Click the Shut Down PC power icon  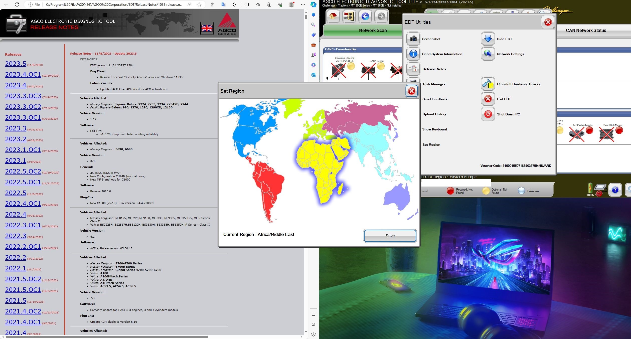tap(488, 114)
